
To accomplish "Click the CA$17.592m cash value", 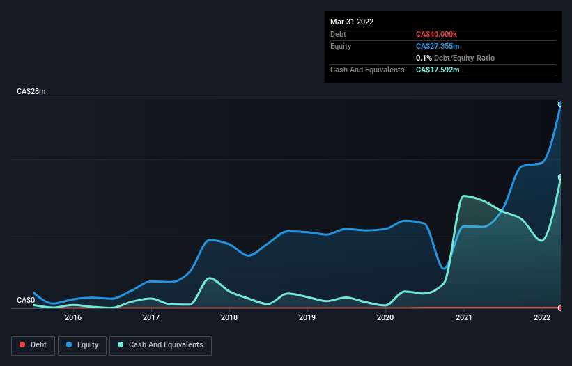I will [x=438, y=70].
